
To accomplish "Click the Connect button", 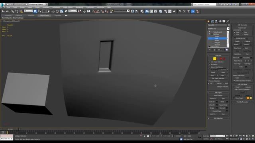I will tap(222, 108).
